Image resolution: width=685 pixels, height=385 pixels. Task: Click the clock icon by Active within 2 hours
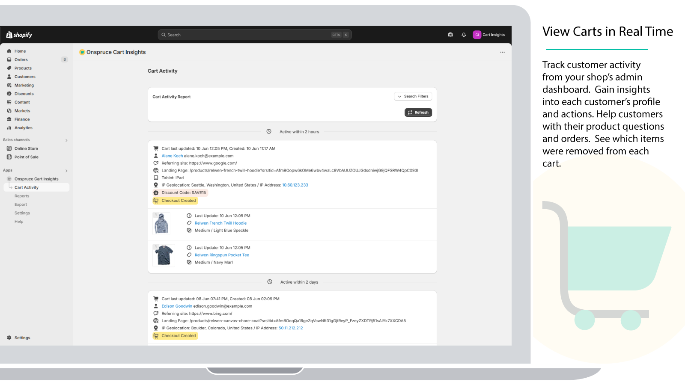[x=269, y=132]
